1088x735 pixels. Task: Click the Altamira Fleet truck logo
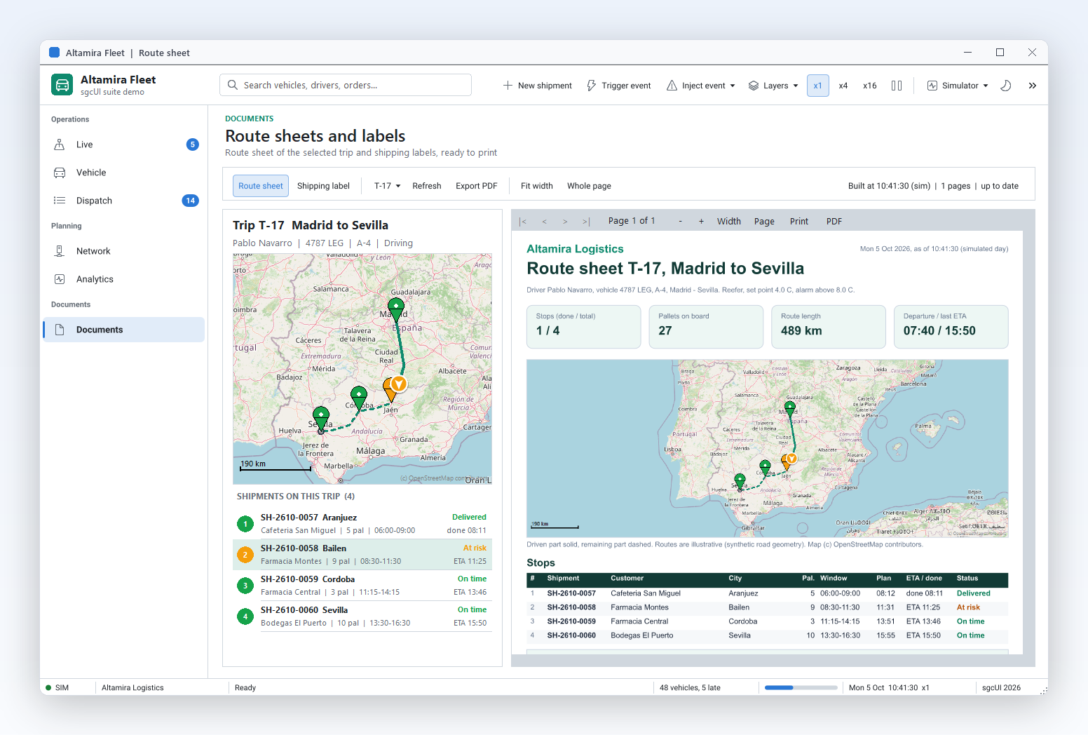coord(62,85)
